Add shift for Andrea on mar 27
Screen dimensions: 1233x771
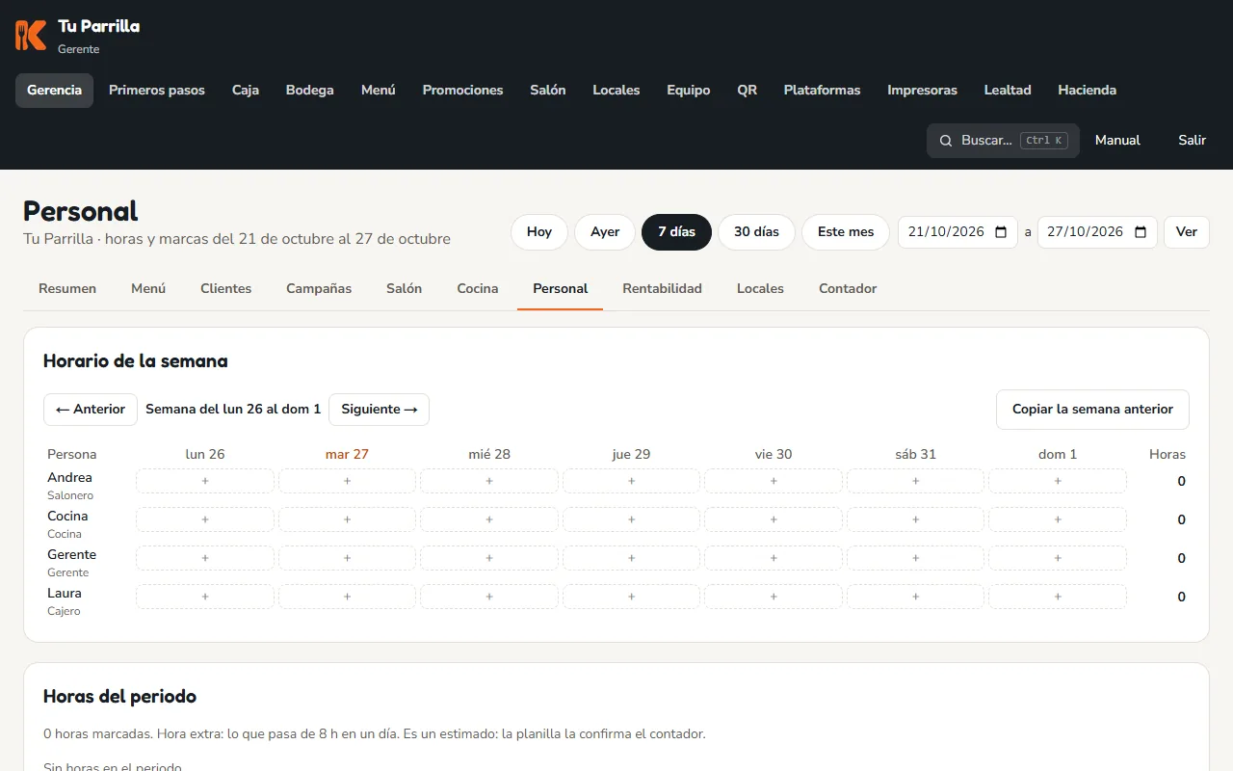(347, 481)
